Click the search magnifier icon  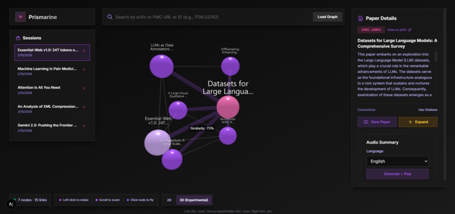click(x=110, y=17)
